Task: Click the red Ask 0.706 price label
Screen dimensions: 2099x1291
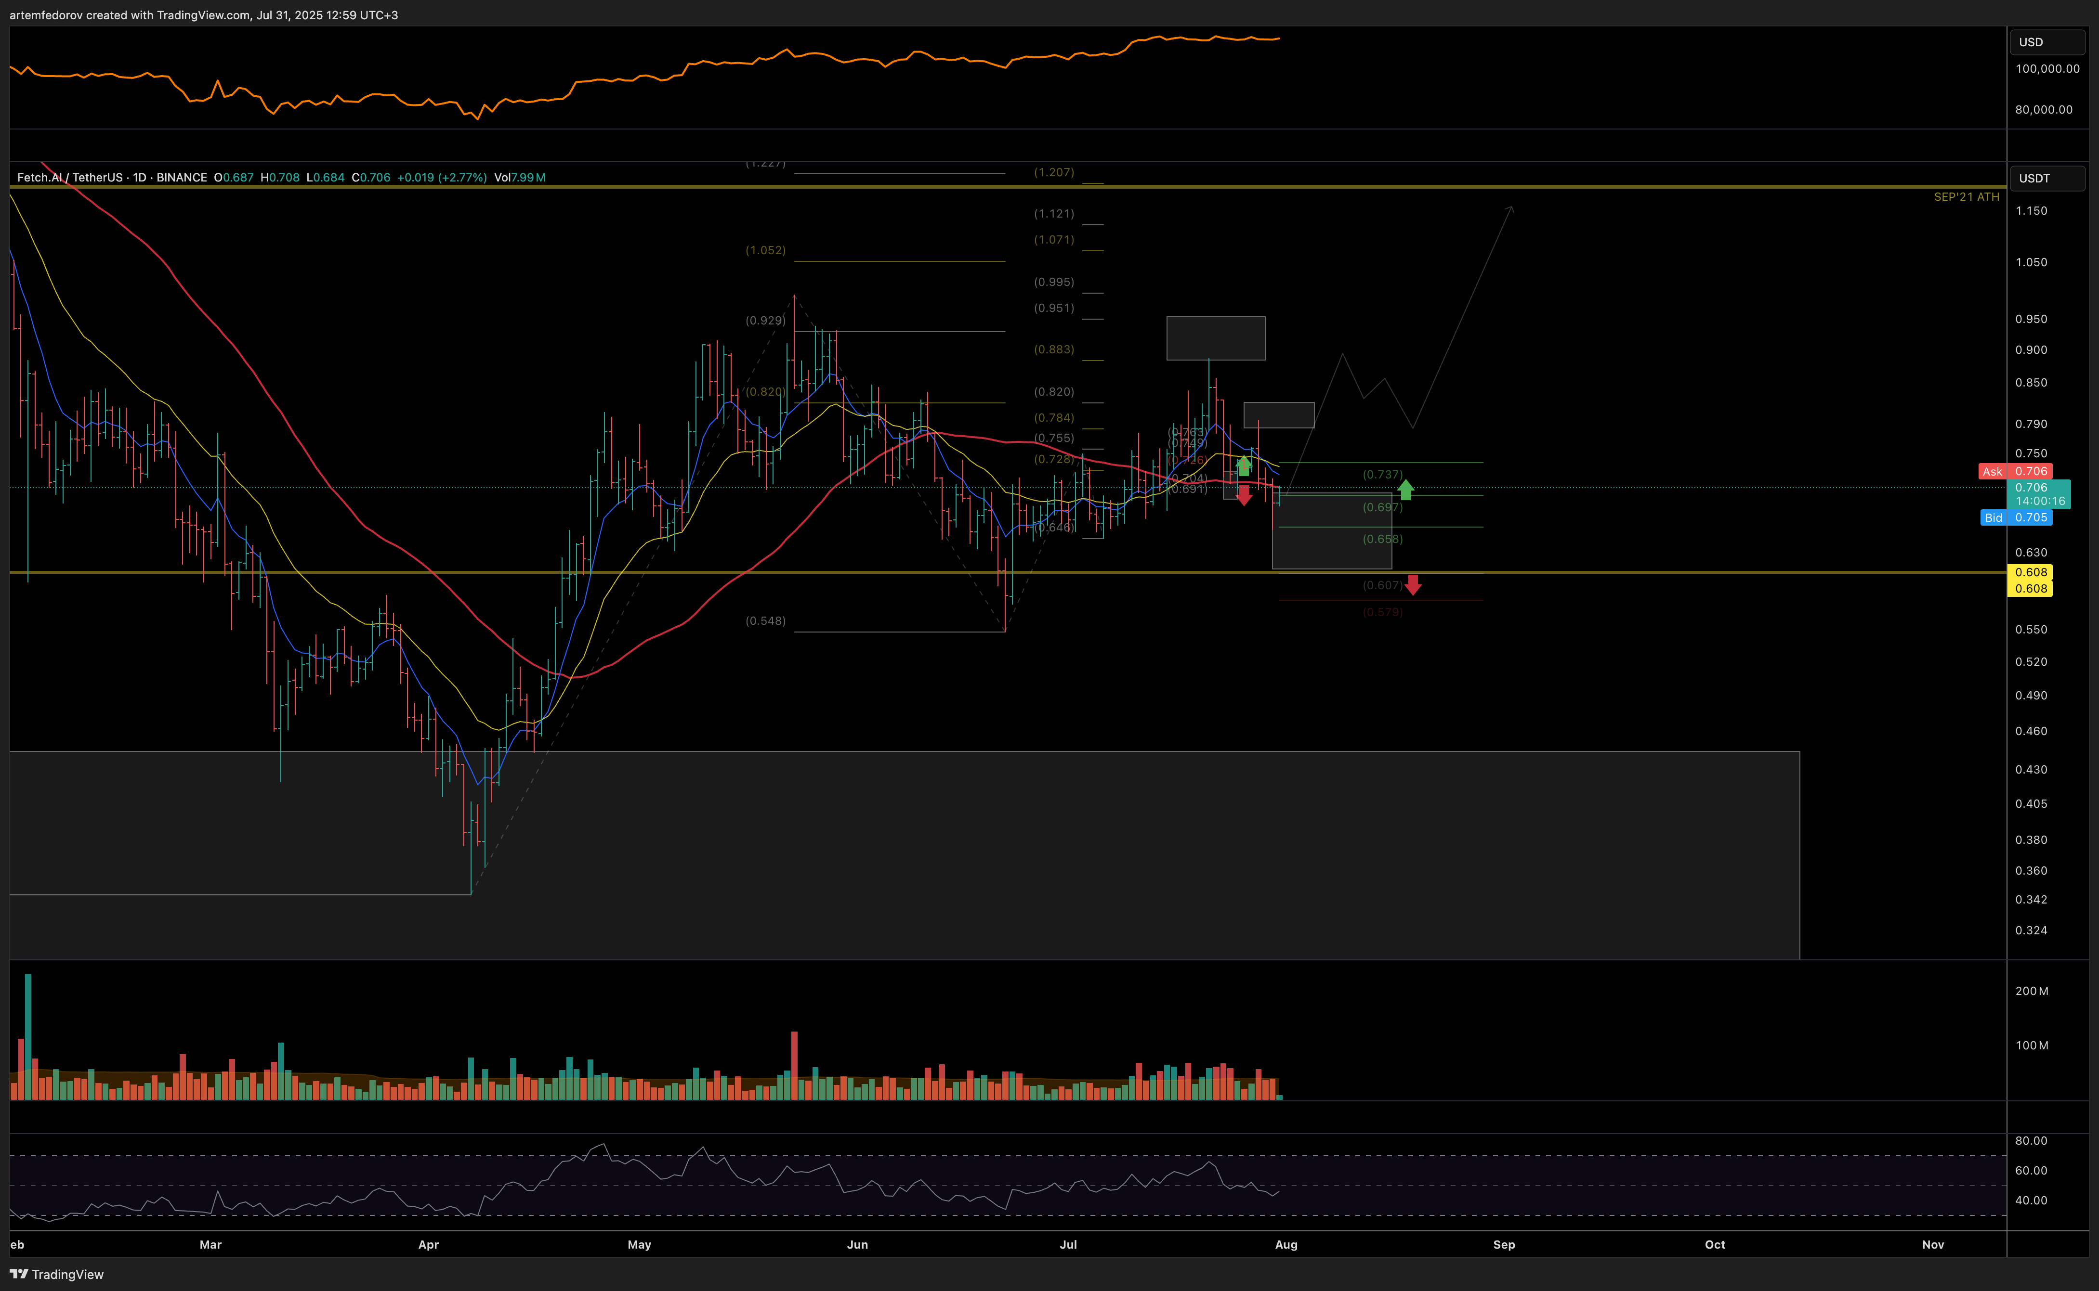Action: (2015, 471)
